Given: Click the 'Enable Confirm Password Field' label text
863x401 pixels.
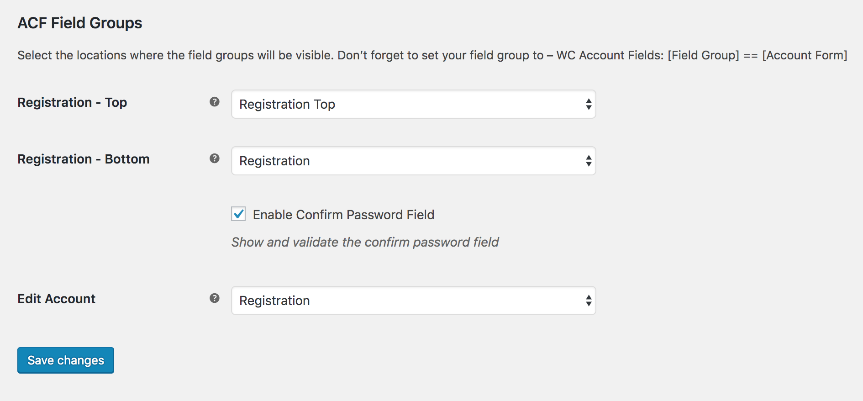Looking at the screenshot, I should pyautogui.click(x=343, y=215).
